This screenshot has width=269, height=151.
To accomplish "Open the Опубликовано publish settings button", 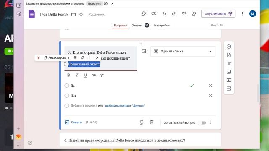I will [218, 14].
